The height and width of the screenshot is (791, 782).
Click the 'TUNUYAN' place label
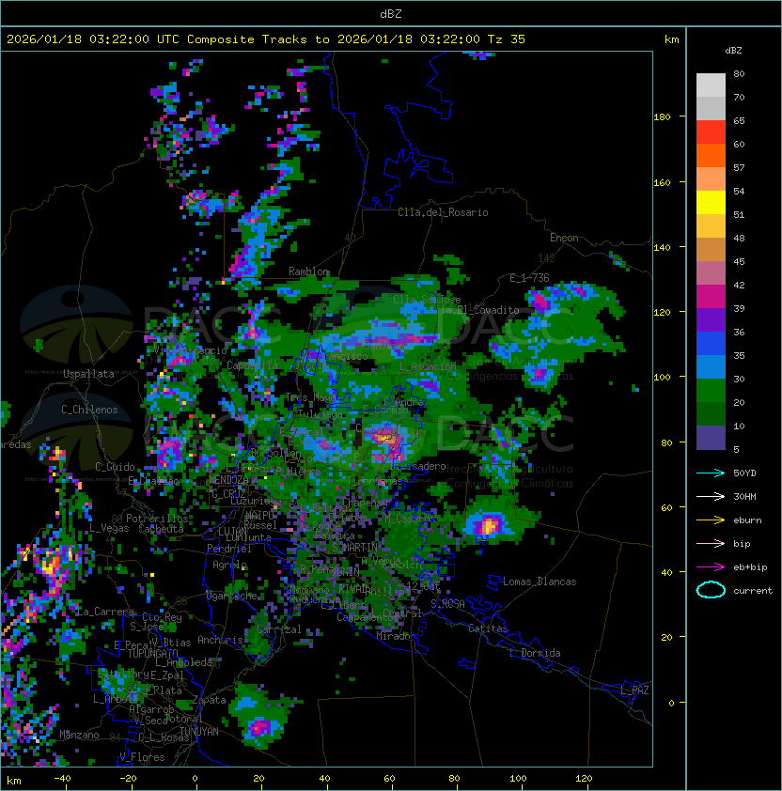point(199,732)
